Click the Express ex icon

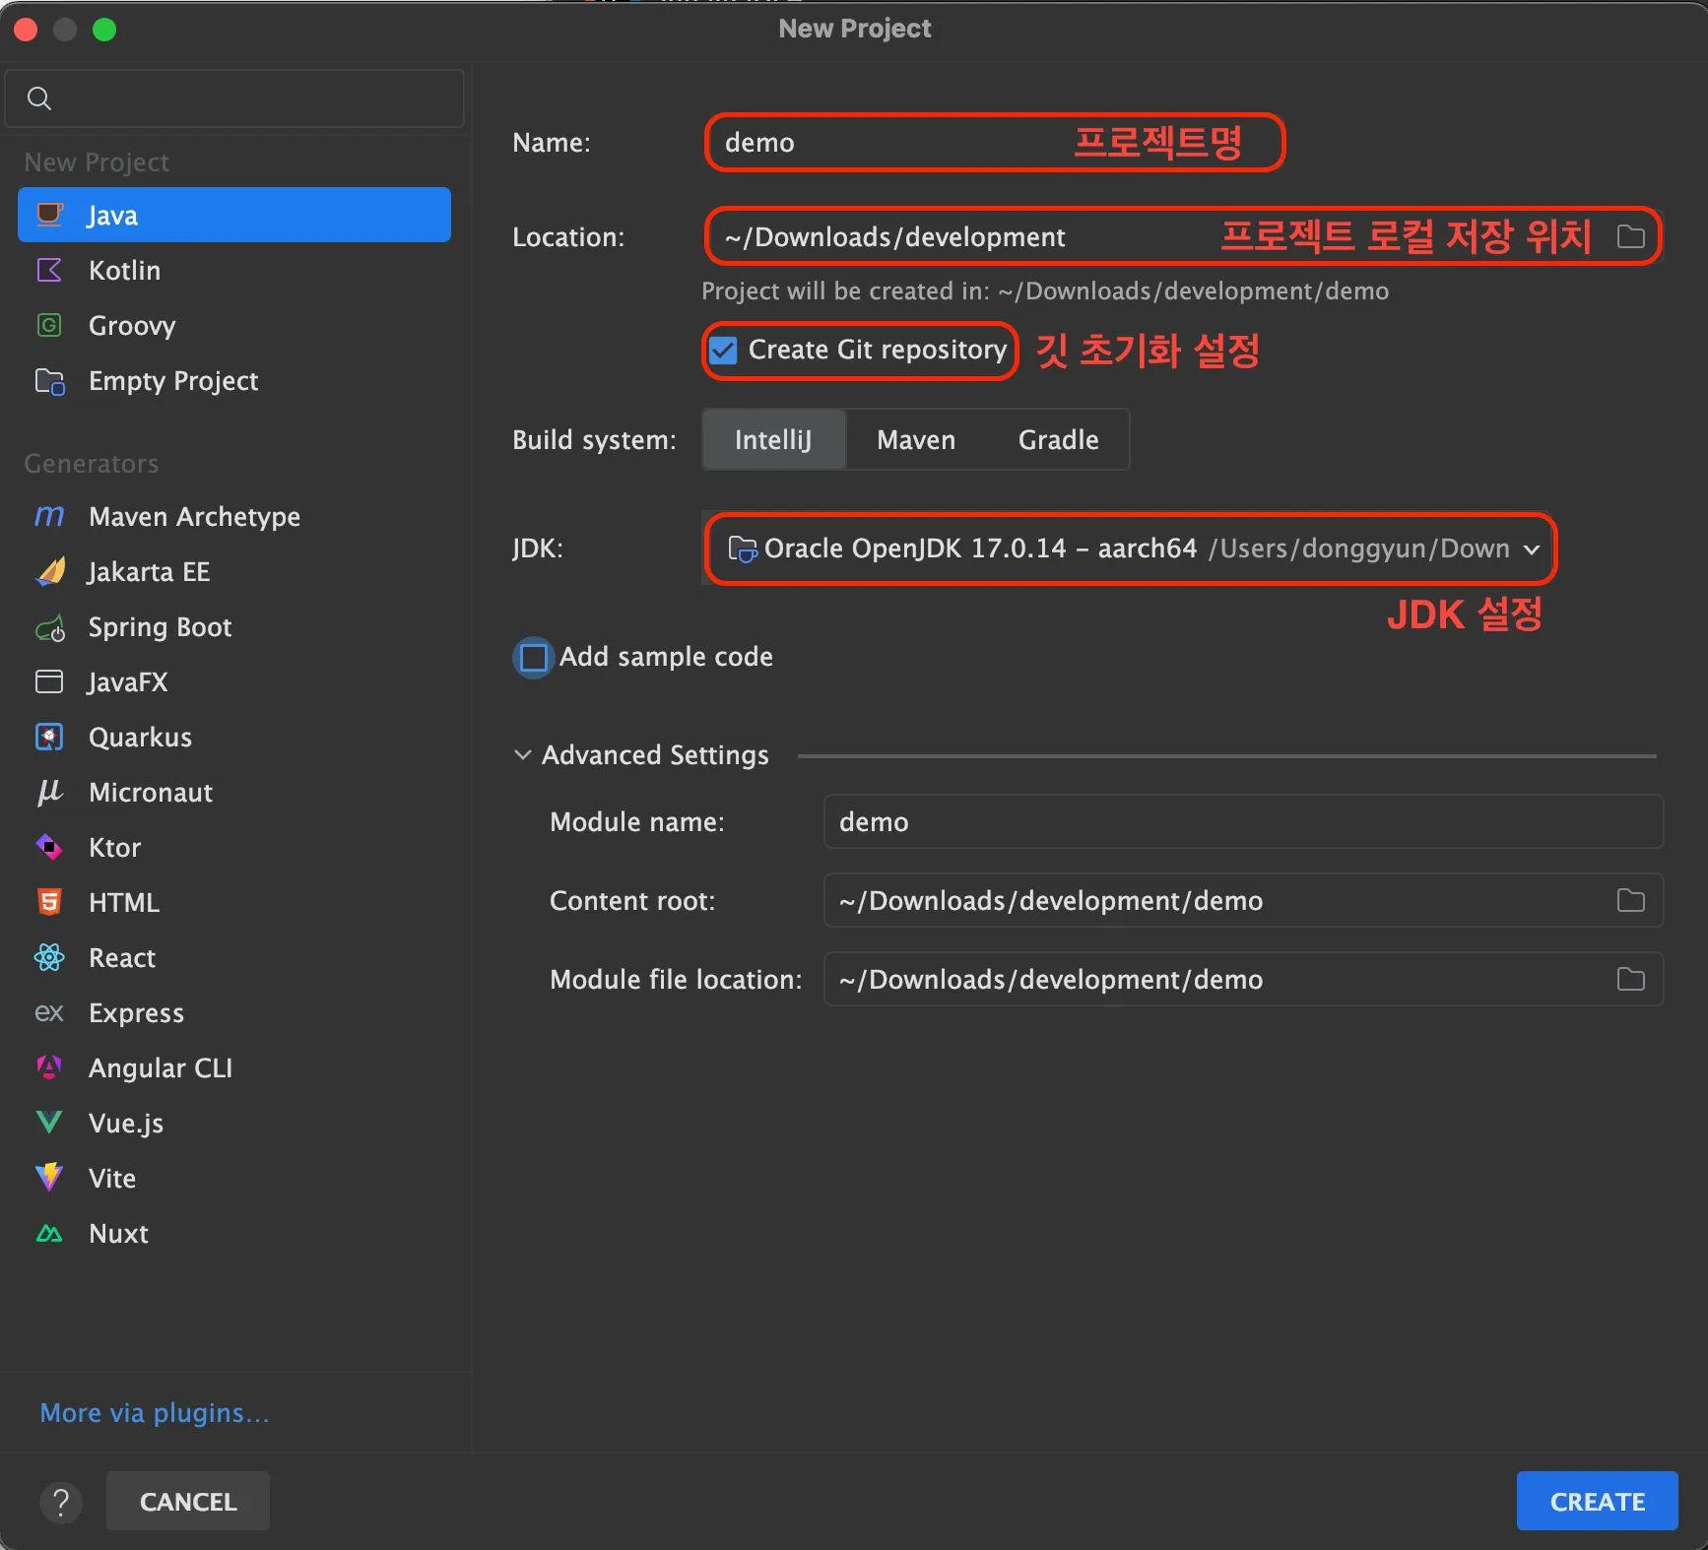(x=49, y=1012)
